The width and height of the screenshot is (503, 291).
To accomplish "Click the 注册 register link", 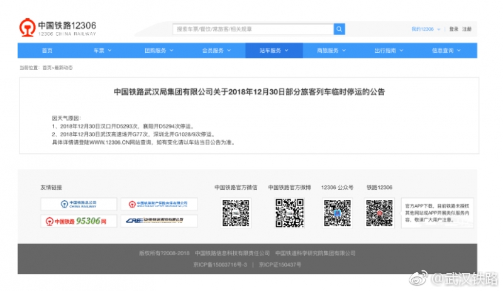I will point(467,29).
